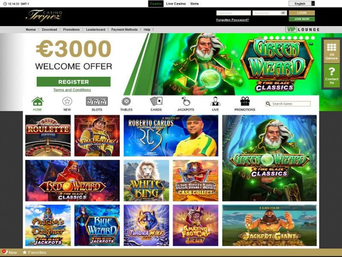Open Favorites in the bottom bar
The width and height of the screenshot is (342, 257).
pos(35,252)
